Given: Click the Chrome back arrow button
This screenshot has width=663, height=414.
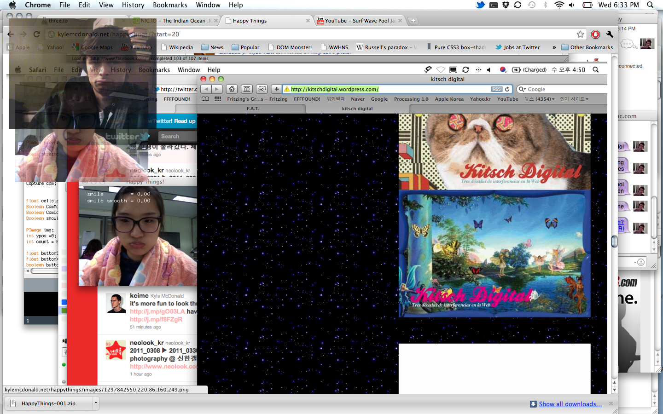Looking at the screenshot, I should 11,34.
